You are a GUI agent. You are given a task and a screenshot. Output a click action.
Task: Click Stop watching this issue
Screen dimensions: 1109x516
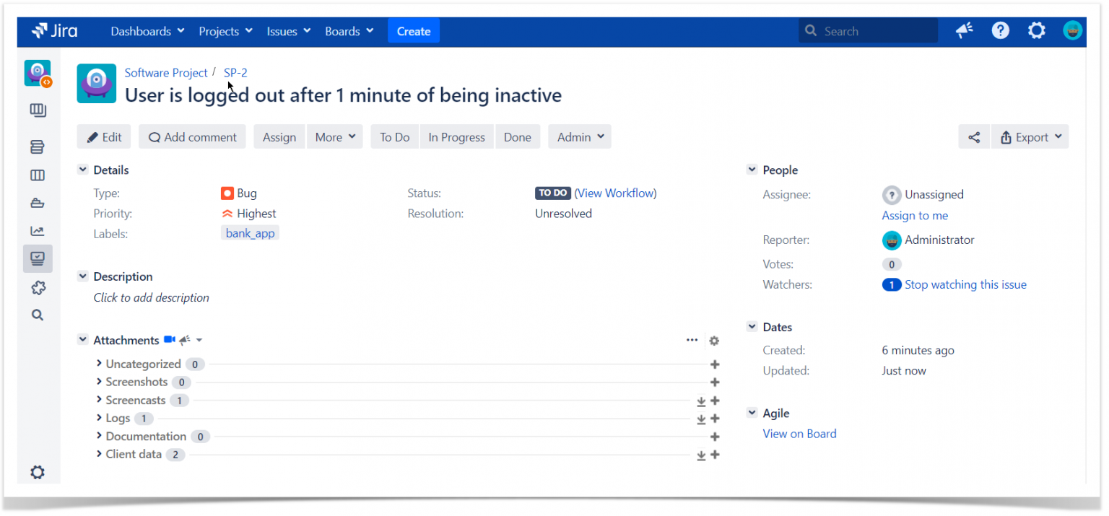tap(965, 284)
